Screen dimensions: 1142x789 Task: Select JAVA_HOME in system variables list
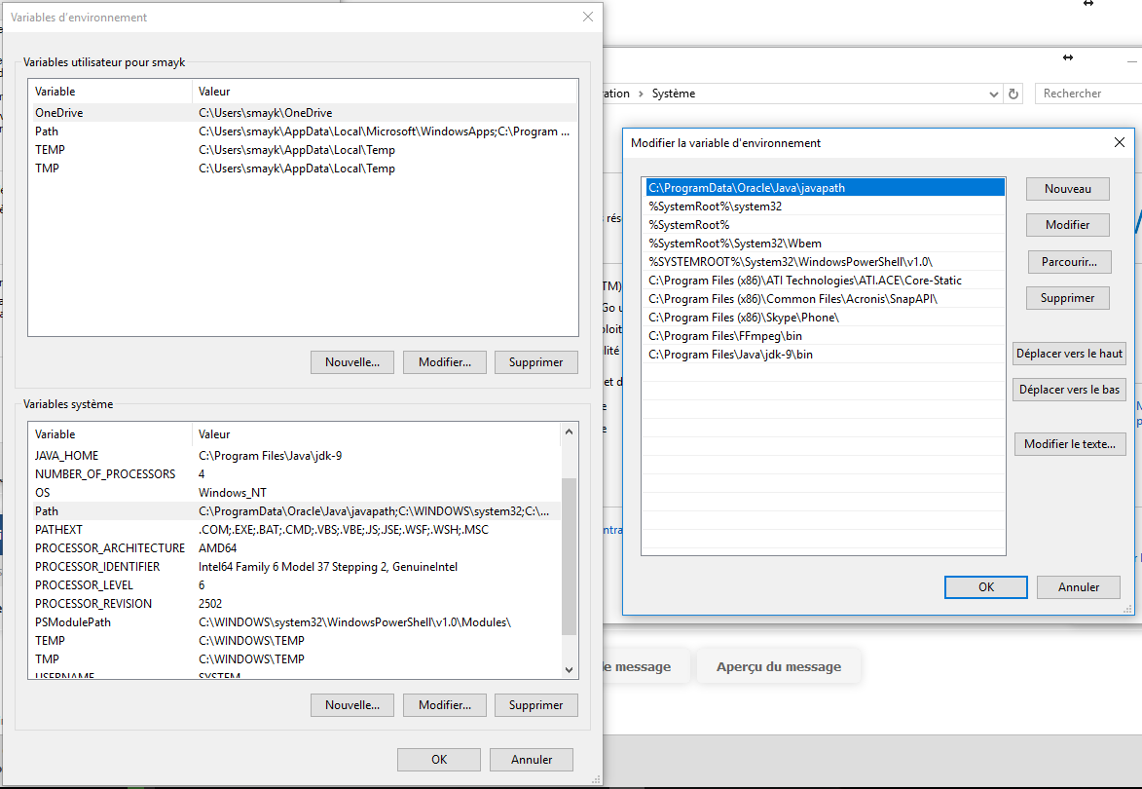click(66, 456)
